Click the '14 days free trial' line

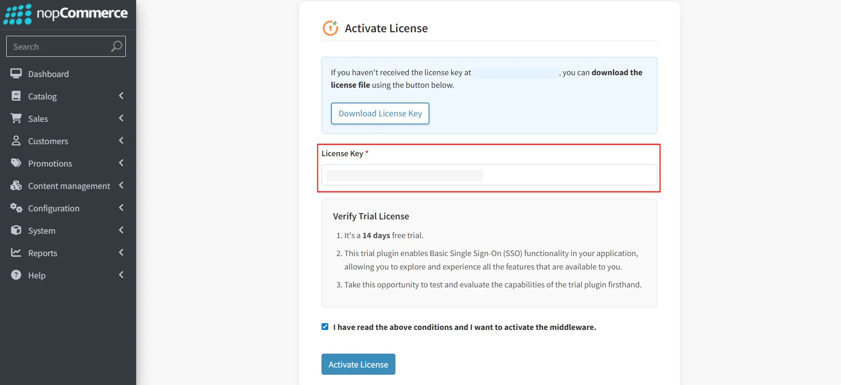tap(383, 235)
